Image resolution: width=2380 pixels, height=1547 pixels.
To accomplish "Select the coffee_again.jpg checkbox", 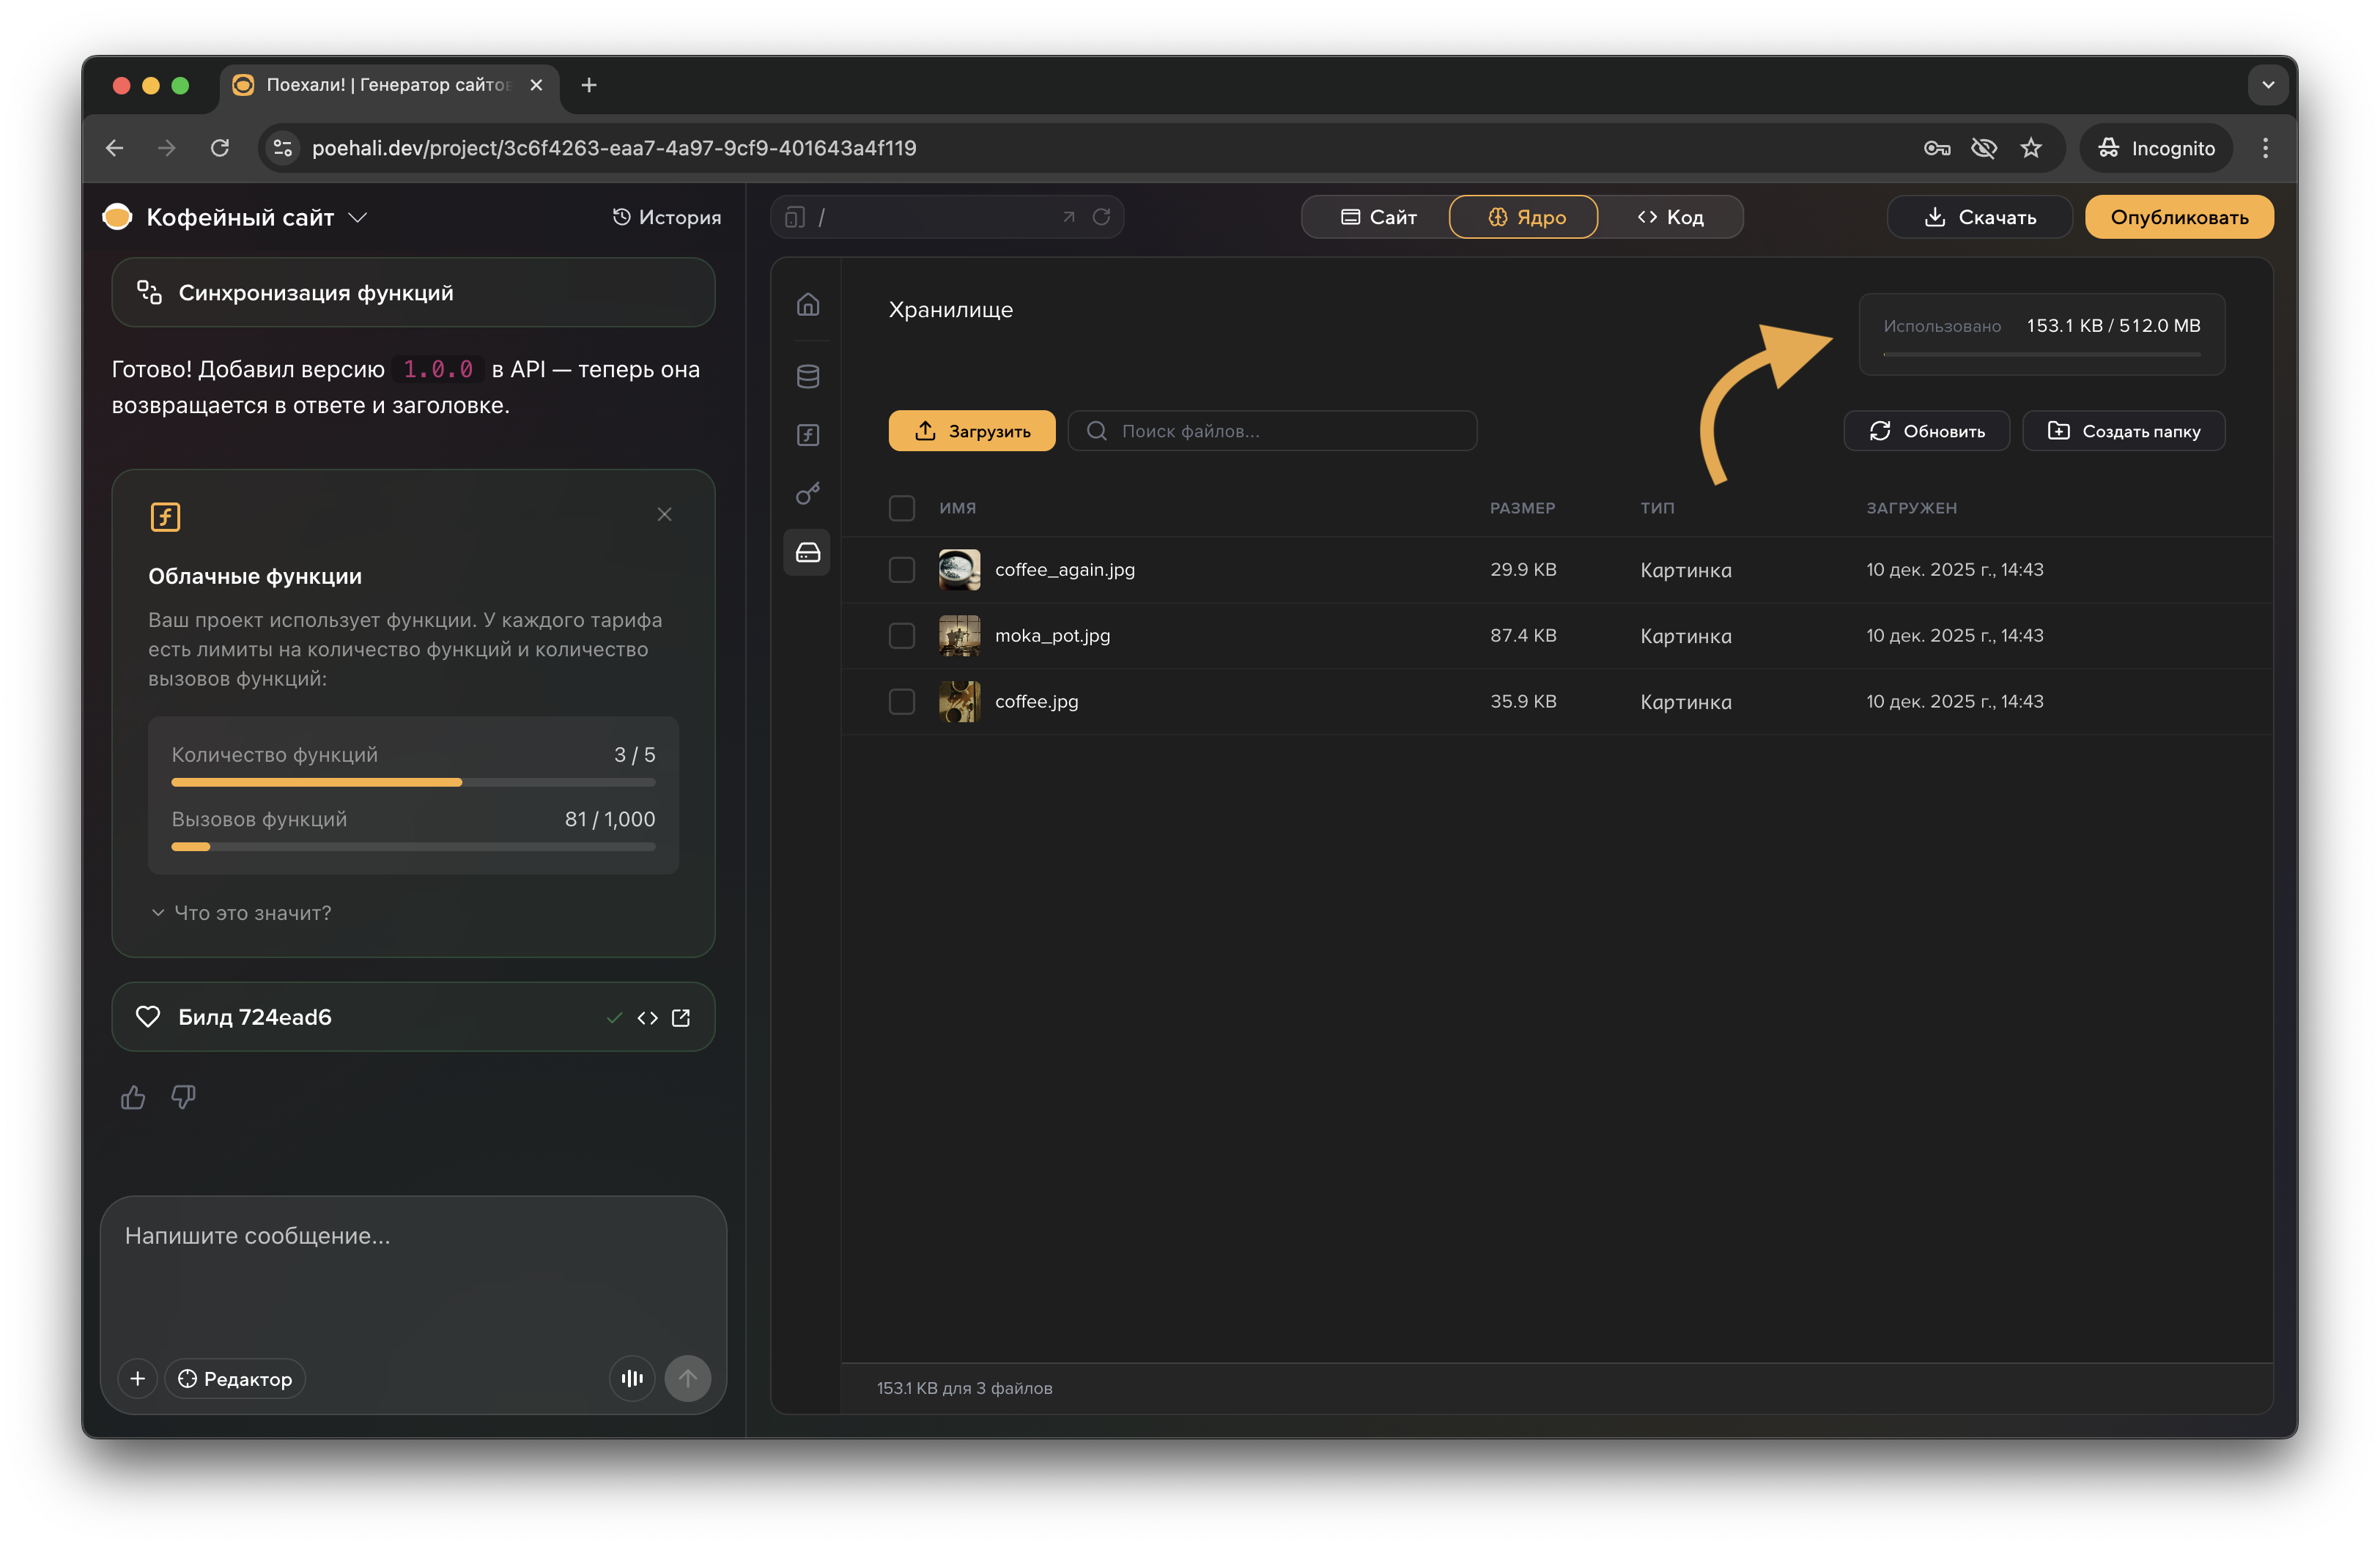I will [x=901, y=570].
